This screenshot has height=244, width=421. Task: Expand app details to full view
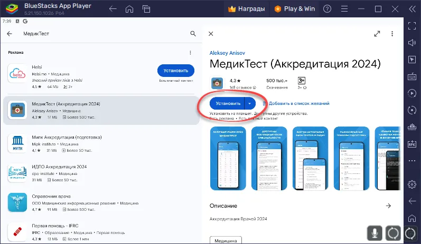coord(377,34)
